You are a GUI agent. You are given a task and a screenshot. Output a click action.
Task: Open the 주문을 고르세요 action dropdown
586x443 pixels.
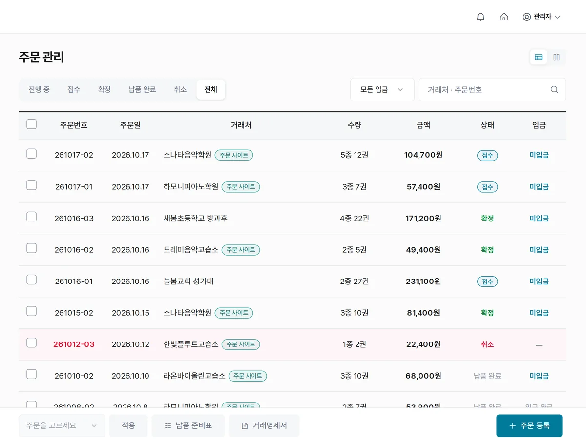(62, 425)
